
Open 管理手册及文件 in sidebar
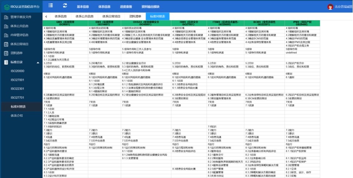tap(21, 17)
